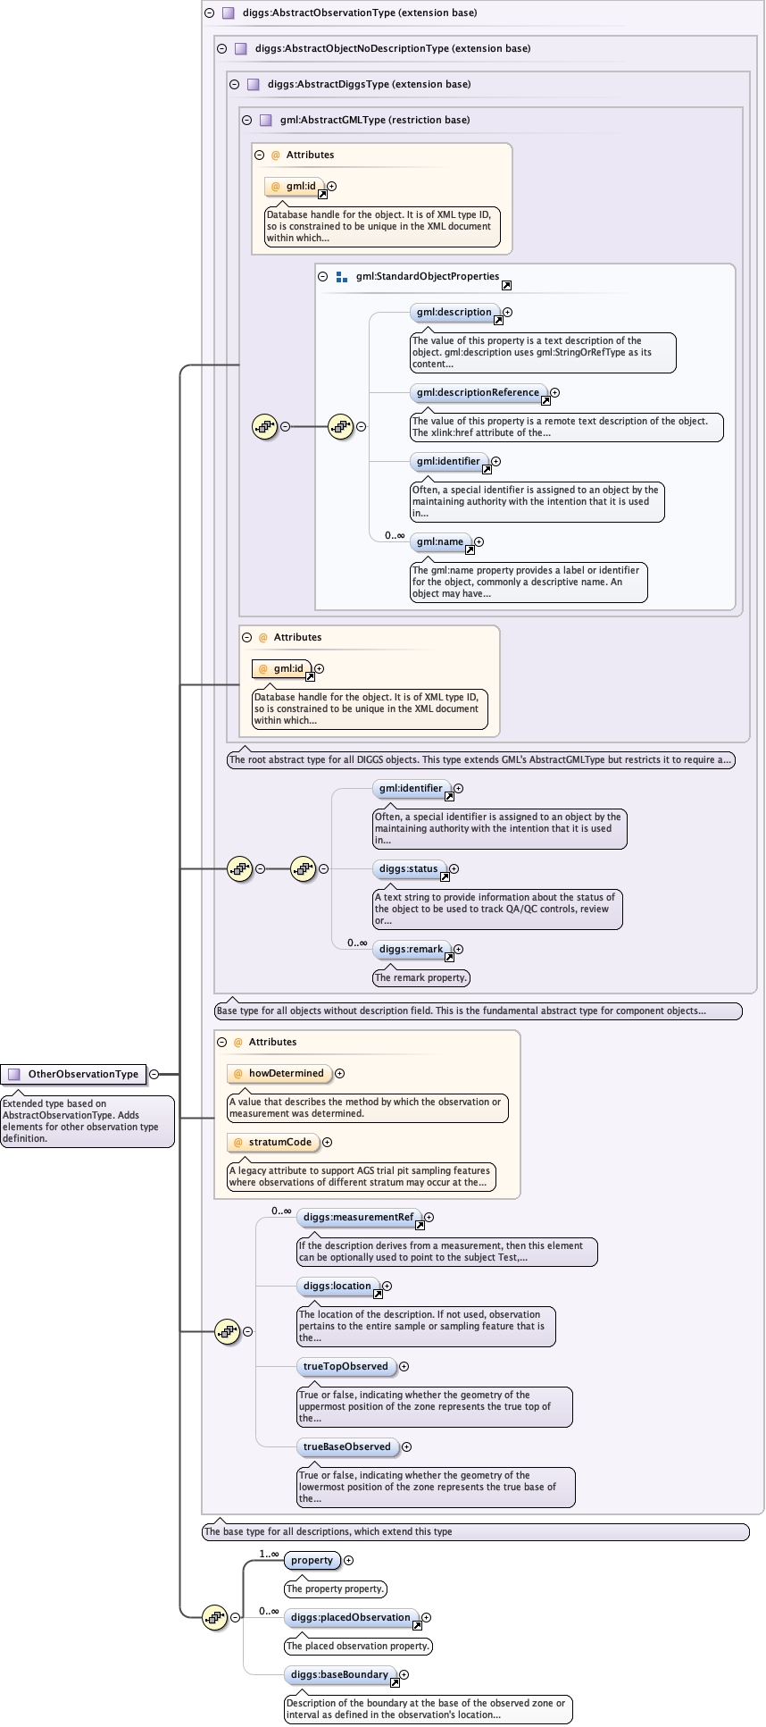Collapse the gml:AbstractGMLType restriction base
Screen dimensions: 766x1727
pos(247,120)
